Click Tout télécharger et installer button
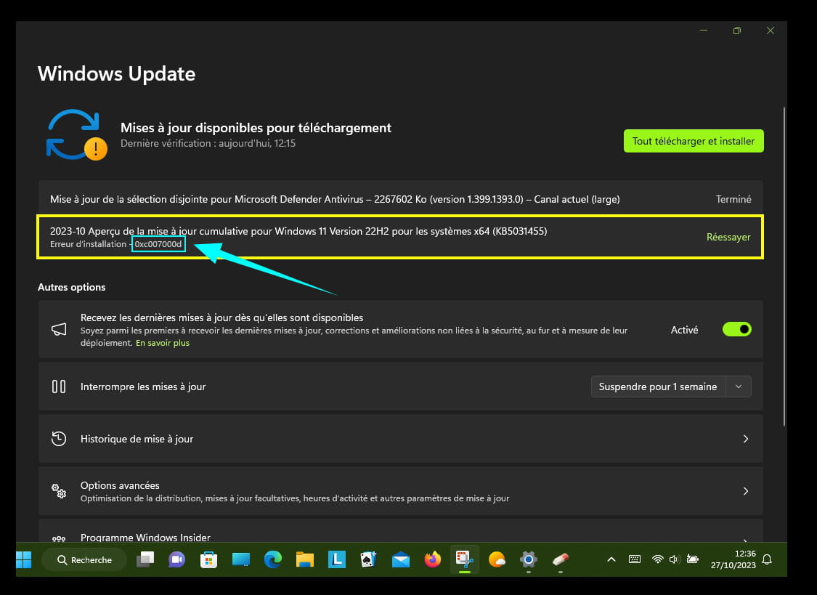This screenshot has width=817, height=595. tap(694, 141)
